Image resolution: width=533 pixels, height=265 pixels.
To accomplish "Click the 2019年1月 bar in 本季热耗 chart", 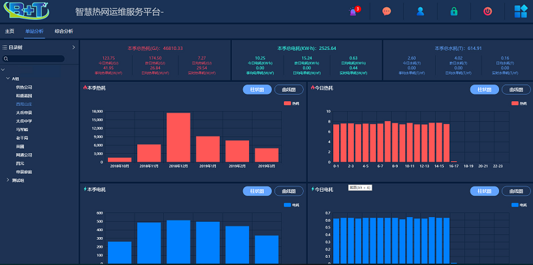I will coord(208,149).
